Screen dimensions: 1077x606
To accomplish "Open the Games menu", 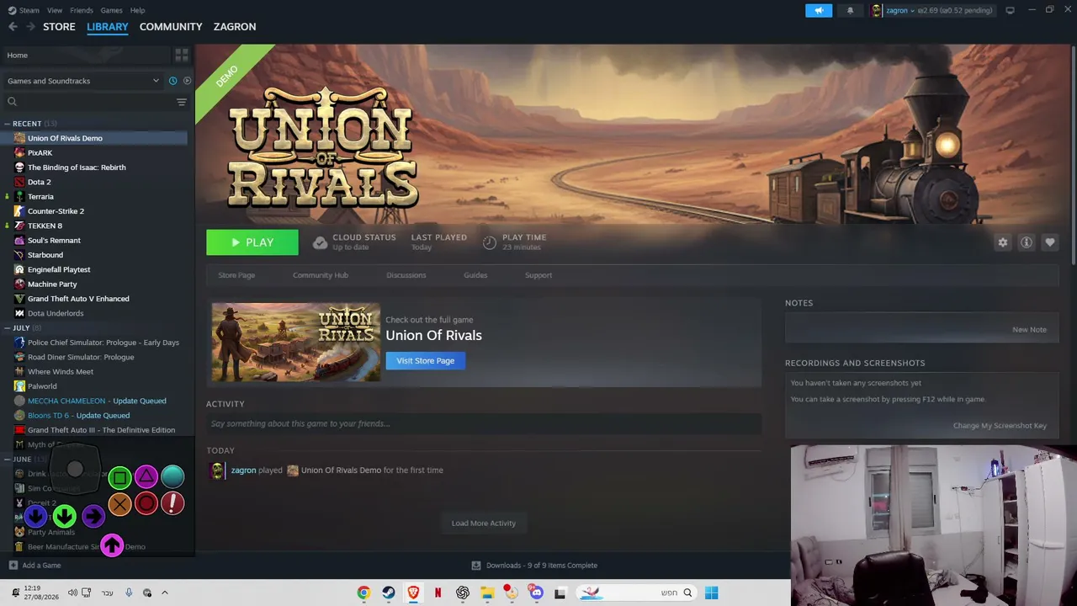I will [111, 10].
